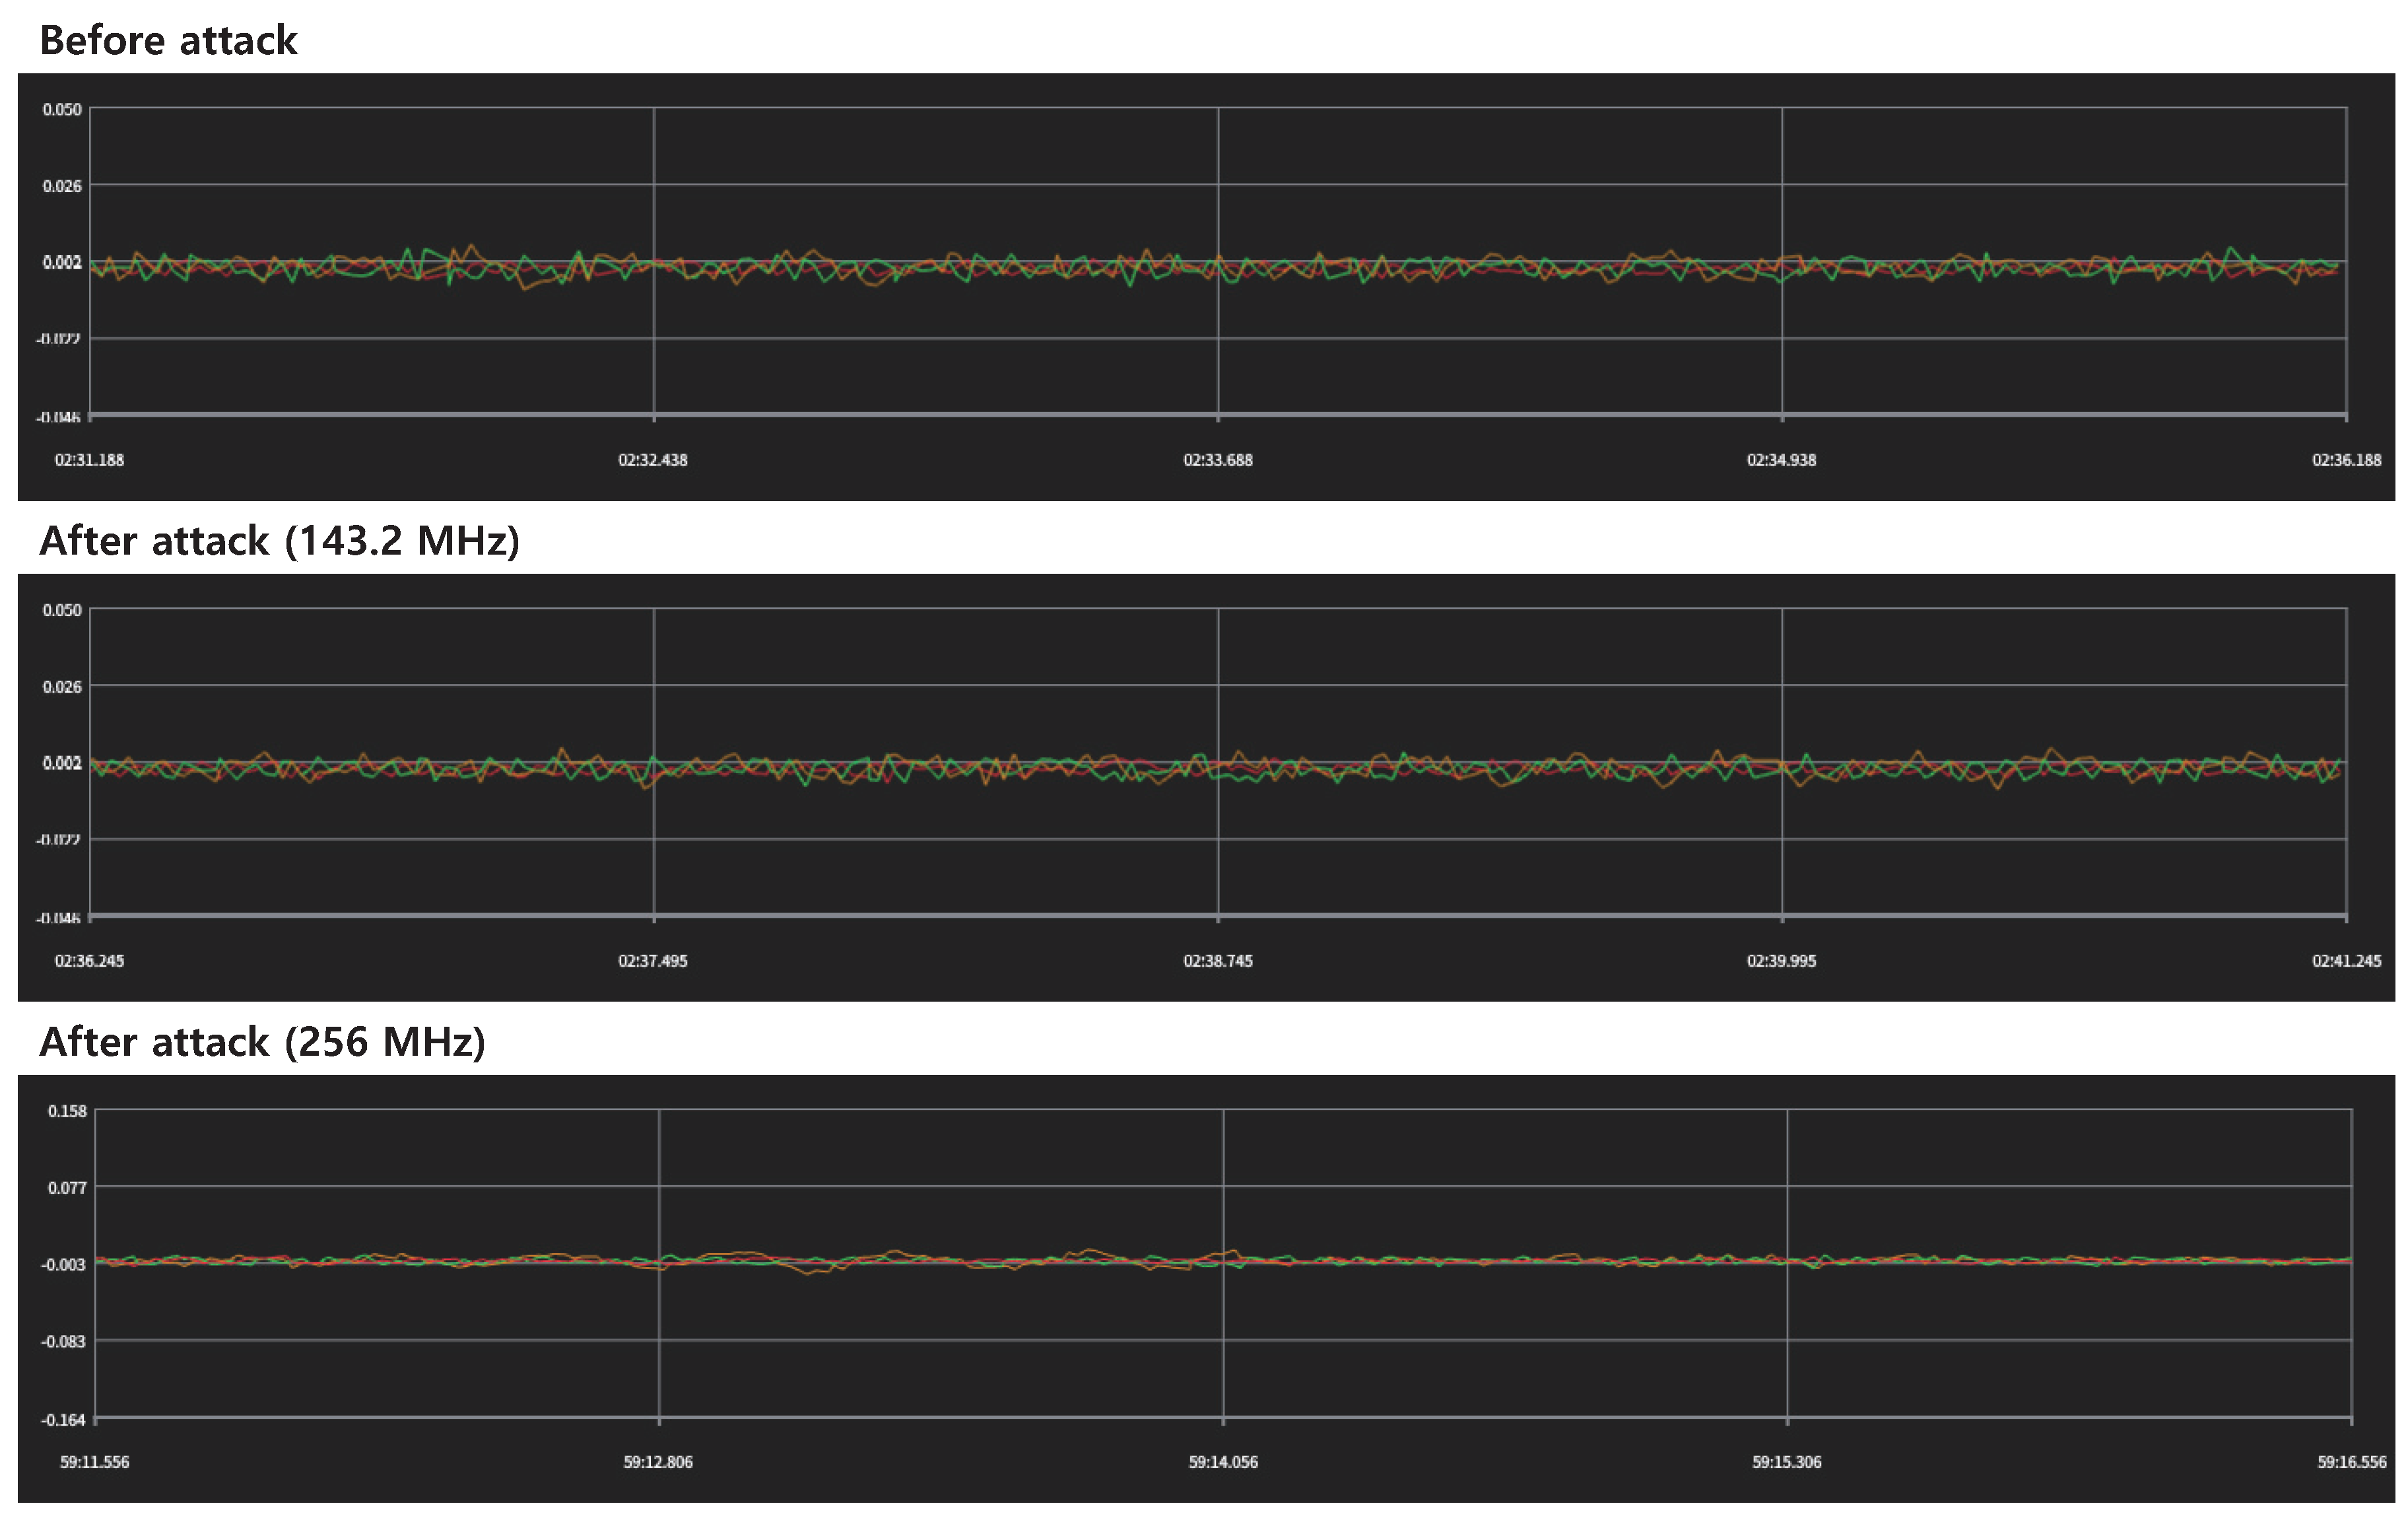Click the 59:16.556 time axis label
This screenshot has height=1518, width=2408.
[2351, 1462]
